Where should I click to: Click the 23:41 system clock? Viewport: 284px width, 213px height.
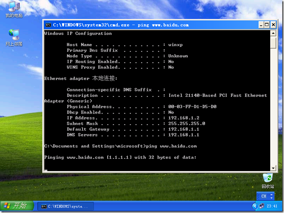[272, 206]
